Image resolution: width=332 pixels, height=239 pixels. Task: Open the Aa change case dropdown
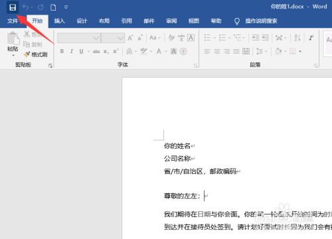click(154, 38)
